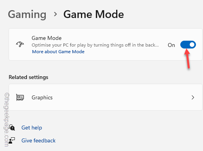Go back to Gaming in the breadcrumb

click(27, 14)
